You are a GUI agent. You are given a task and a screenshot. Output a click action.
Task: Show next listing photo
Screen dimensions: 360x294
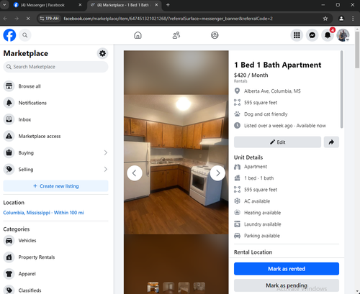coord(217,173)
